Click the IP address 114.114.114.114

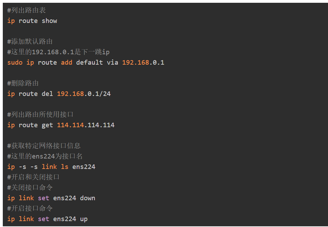point(86,125)
